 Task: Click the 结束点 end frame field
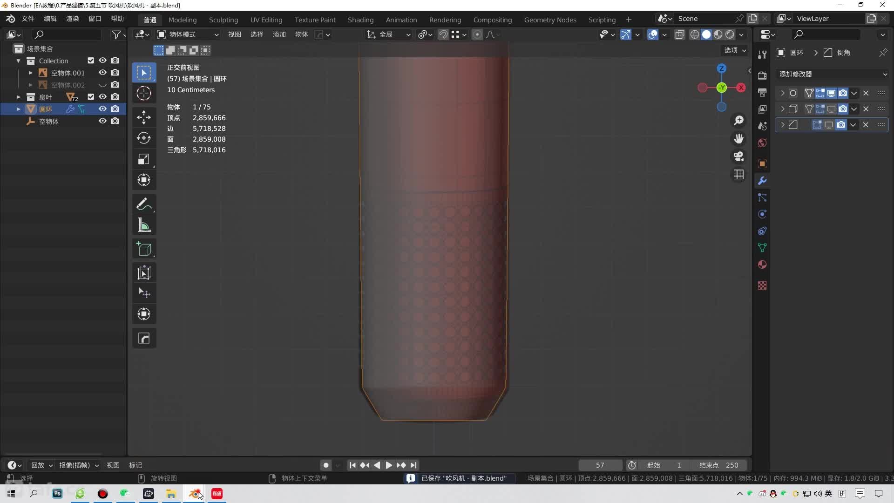click(x=719, y=465)
